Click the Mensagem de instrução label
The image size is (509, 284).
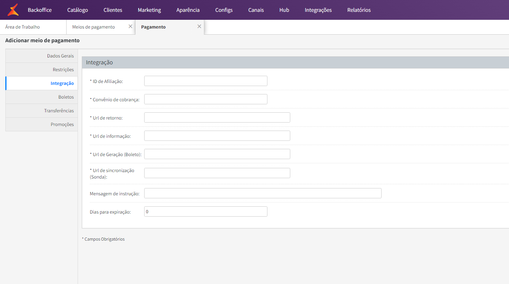[115, 194]
